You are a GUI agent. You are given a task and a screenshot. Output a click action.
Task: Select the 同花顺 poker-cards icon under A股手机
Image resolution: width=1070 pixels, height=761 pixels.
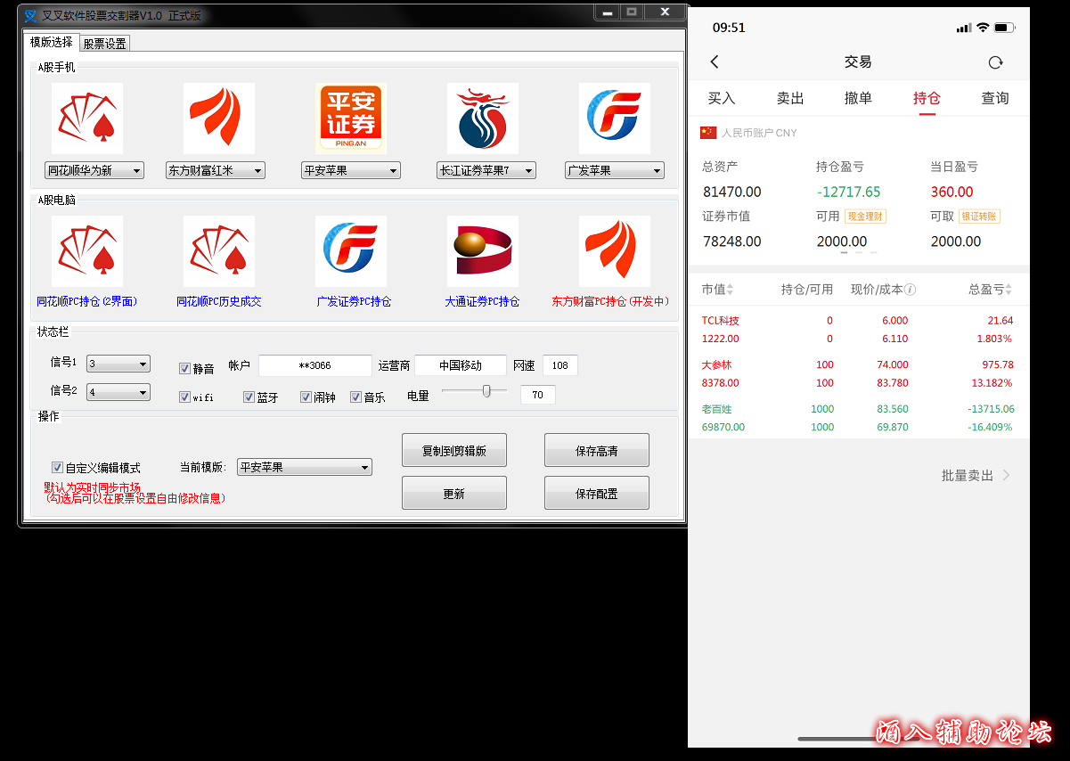coord(87,119)
